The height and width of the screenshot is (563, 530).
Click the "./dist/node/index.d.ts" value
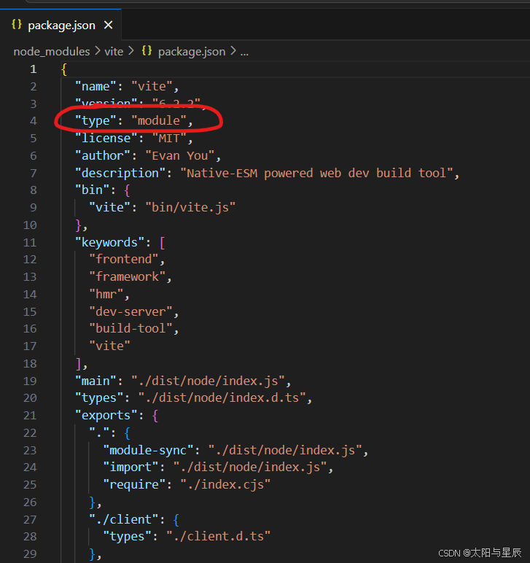(222, 398)
